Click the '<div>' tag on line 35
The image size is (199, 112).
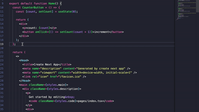pos(30,109)
